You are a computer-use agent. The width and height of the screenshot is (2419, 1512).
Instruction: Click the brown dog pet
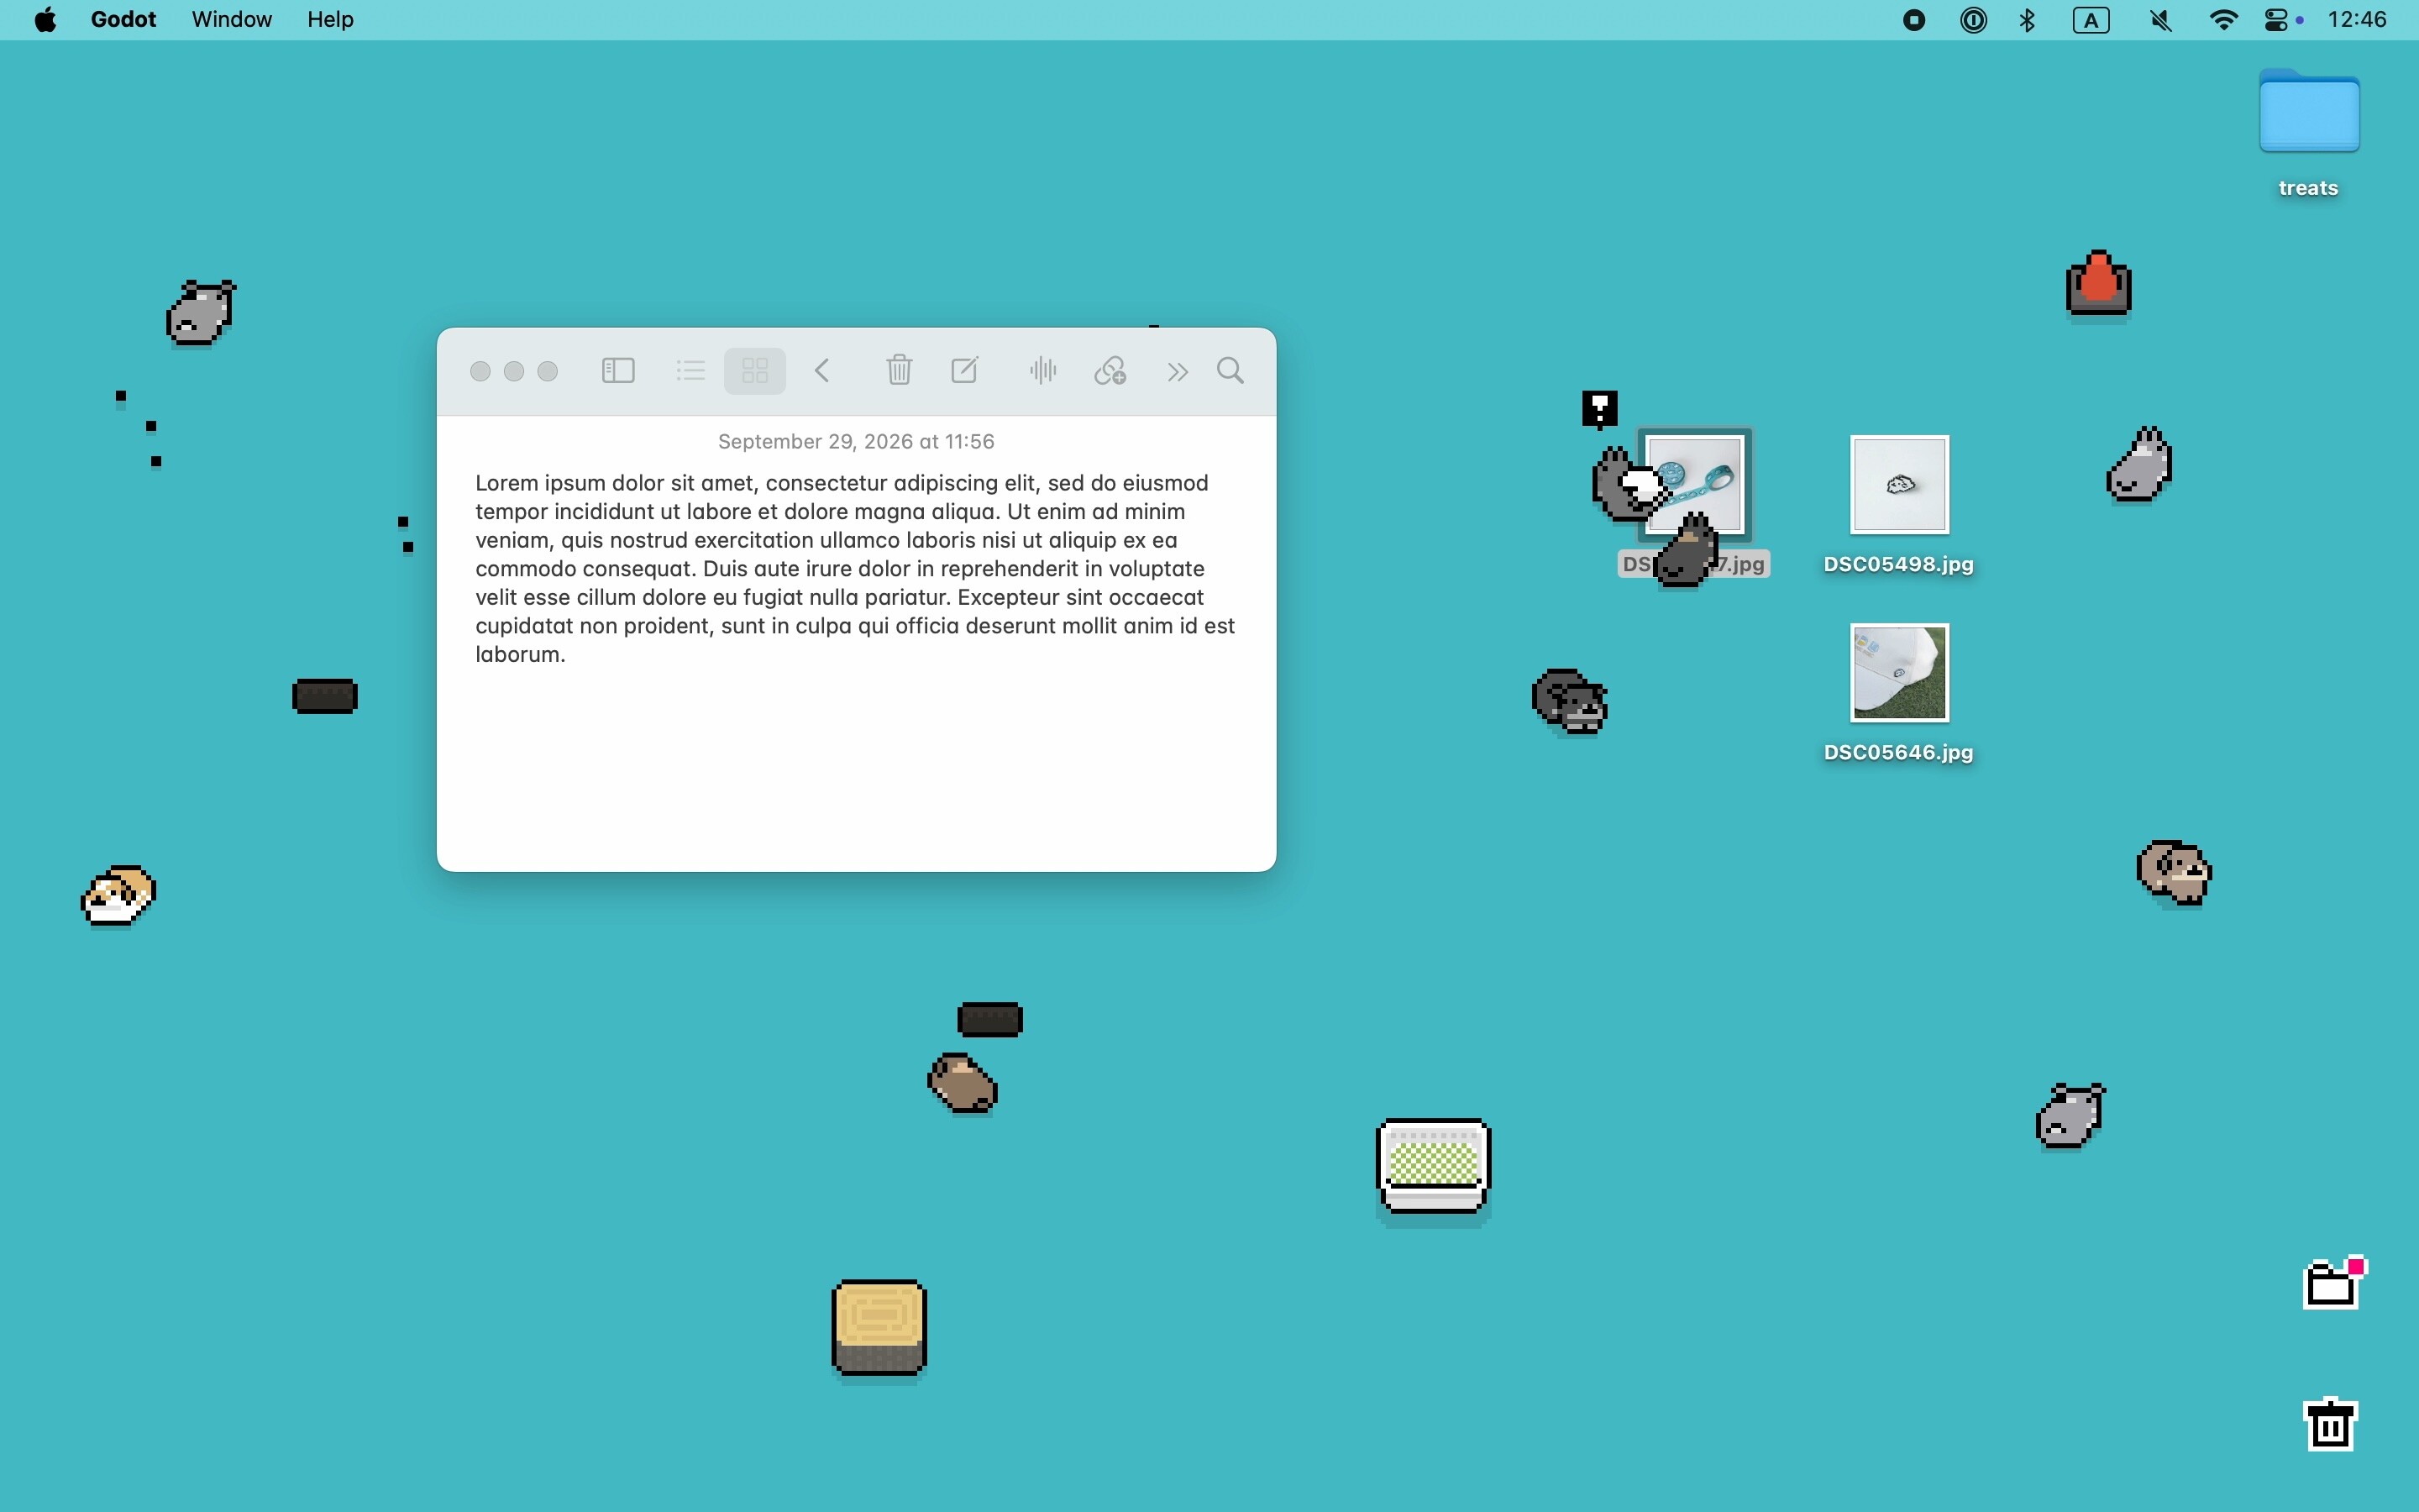click(x=2174, y=873)
